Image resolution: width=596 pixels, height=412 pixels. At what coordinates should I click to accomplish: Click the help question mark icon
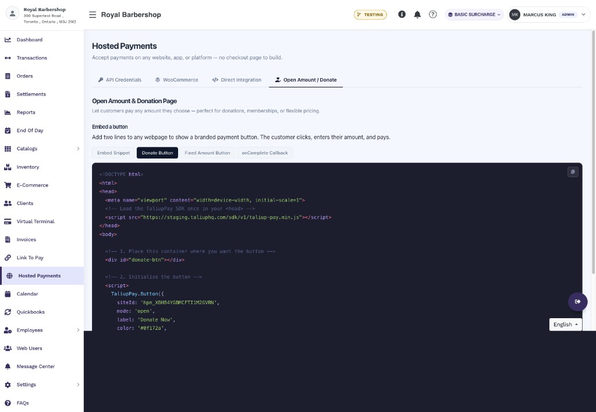432,15
